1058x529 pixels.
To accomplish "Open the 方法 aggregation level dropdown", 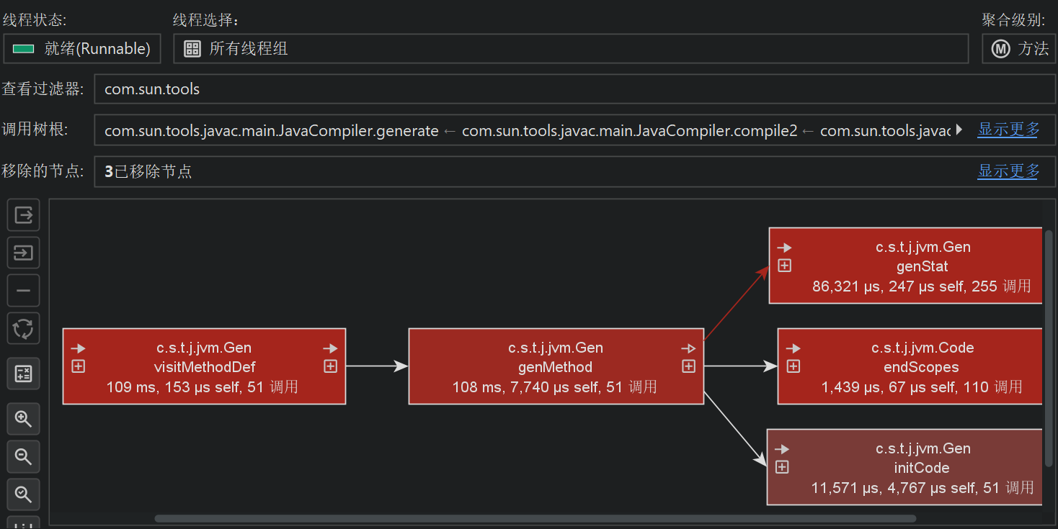I will point(1018,49).
